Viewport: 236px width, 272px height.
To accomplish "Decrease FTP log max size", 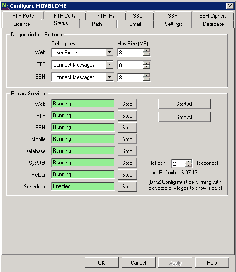I will point(147,67).
